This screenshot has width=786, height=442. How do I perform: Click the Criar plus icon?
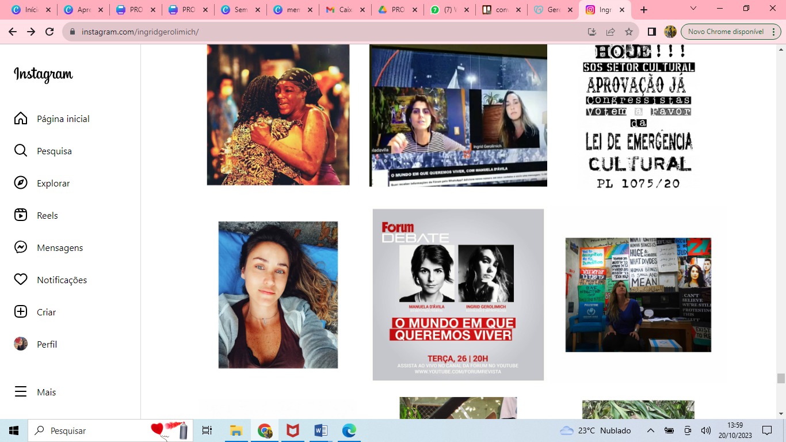click(21, 312)
